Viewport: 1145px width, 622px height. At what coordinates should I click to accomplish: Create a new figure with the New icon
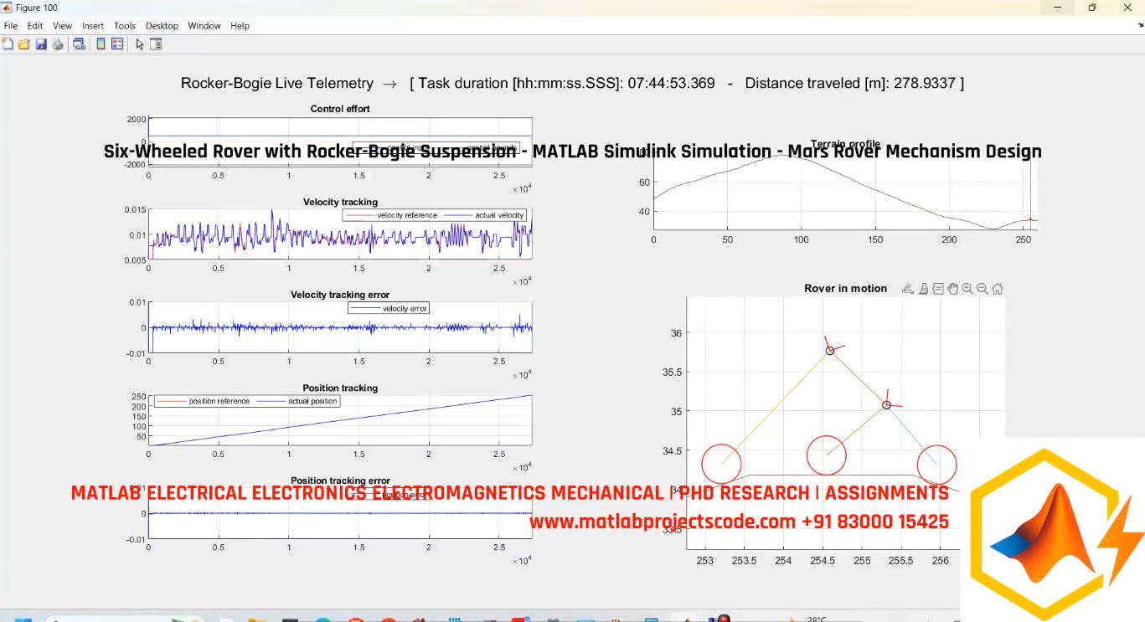click(x=8, y=43)
